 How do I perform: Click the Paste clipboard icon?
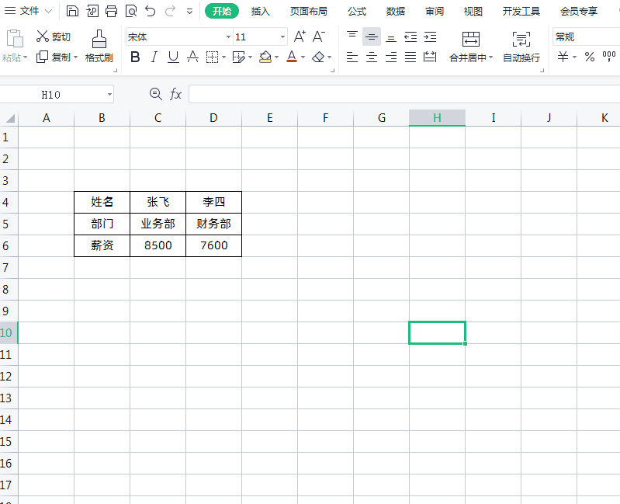15,39
